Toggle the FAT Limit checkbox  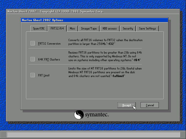pos(33,75)
